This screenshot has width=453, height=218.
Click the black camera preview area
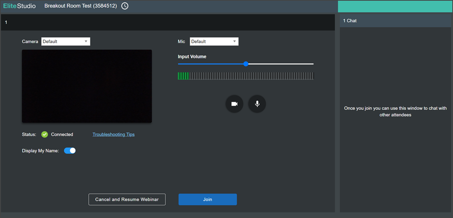tap(87, 86)
